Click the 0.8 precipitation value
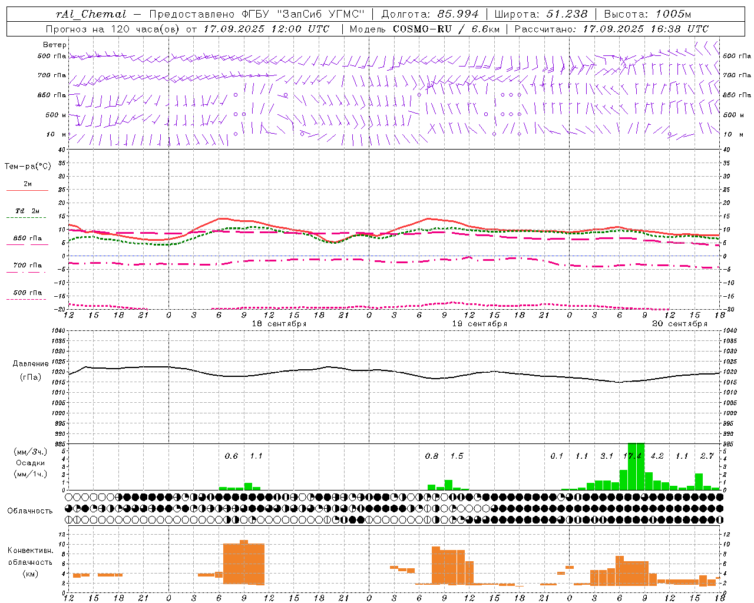The image size is (754, 603). (432, 456)
